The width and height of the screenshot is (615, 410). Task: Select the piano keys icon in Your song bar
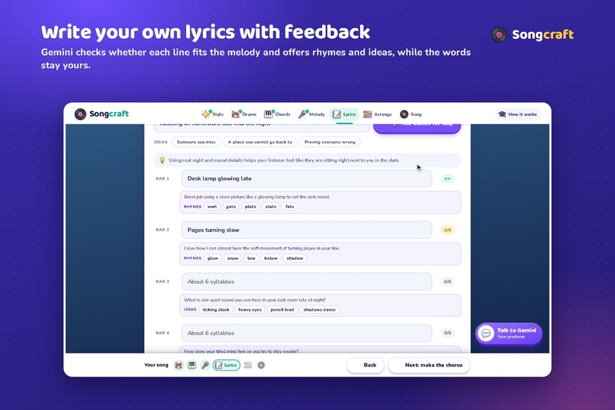click(192, 365)
